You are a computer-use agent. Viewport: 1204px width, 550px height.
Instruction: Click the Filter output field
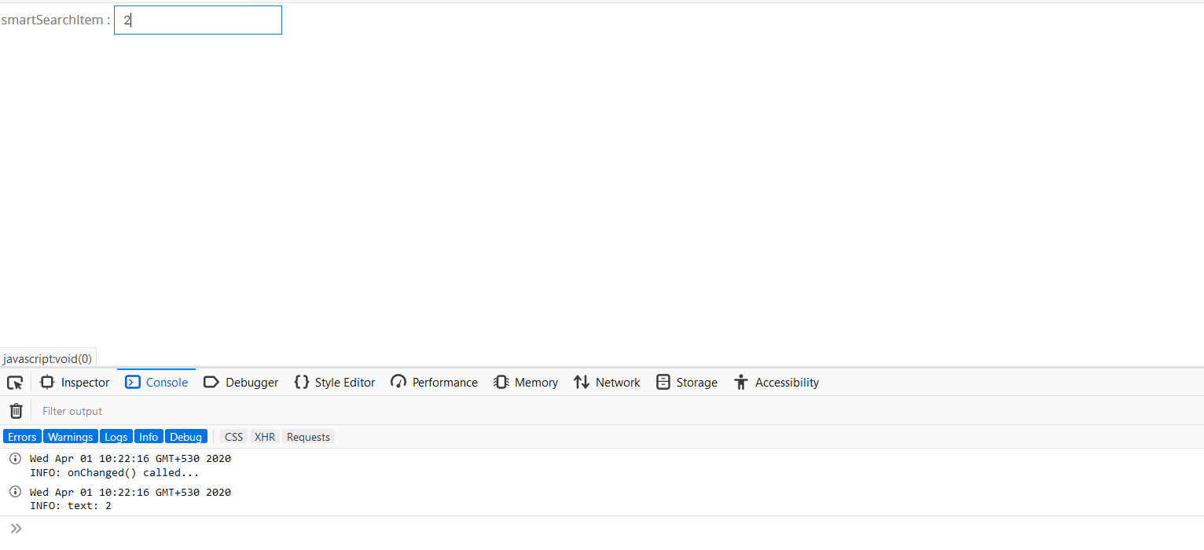coord(314,411)
